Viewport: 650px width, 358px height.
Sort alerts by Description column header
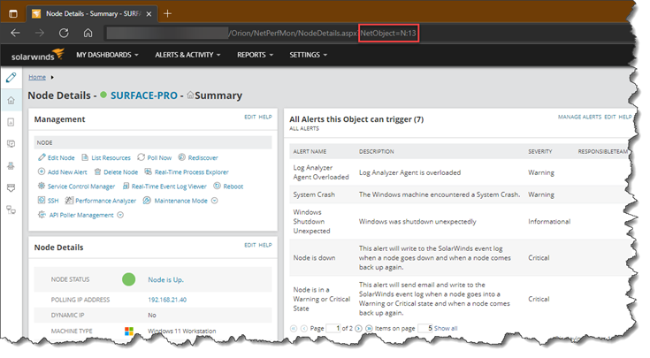377,151
